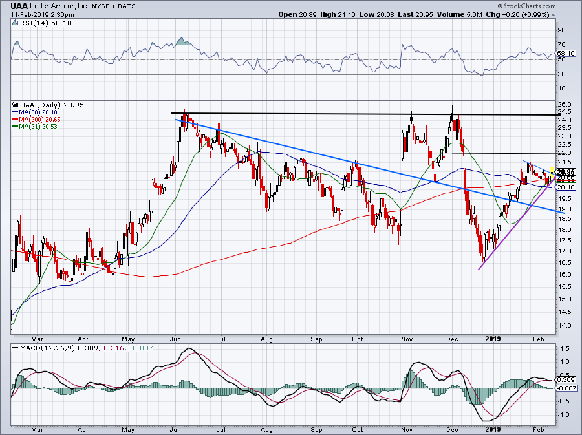Screen dimensions: 582x435
Task: Click the red line marker before MA(200)
Action: [15, 120]
